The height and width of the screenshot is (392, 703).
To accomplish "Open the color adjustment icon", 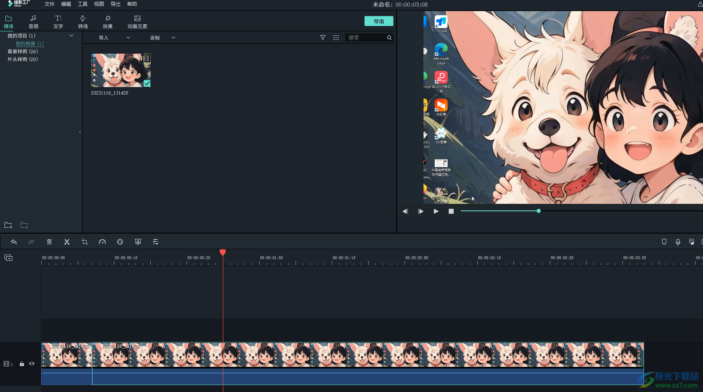I will [120, 242].
